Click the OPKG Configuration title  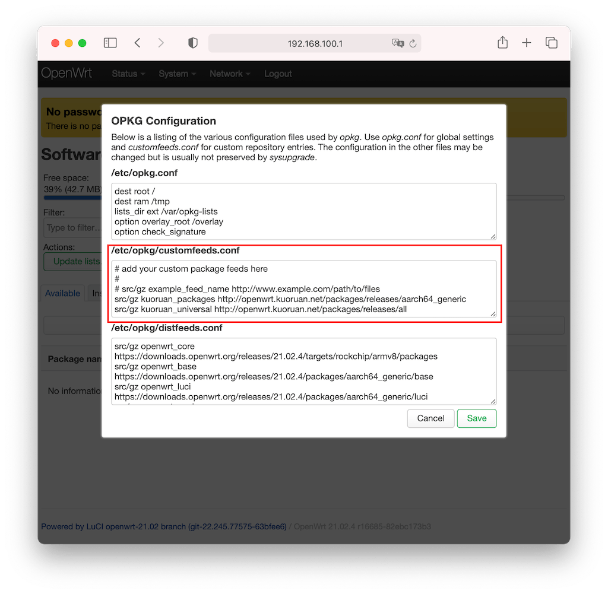164,121
